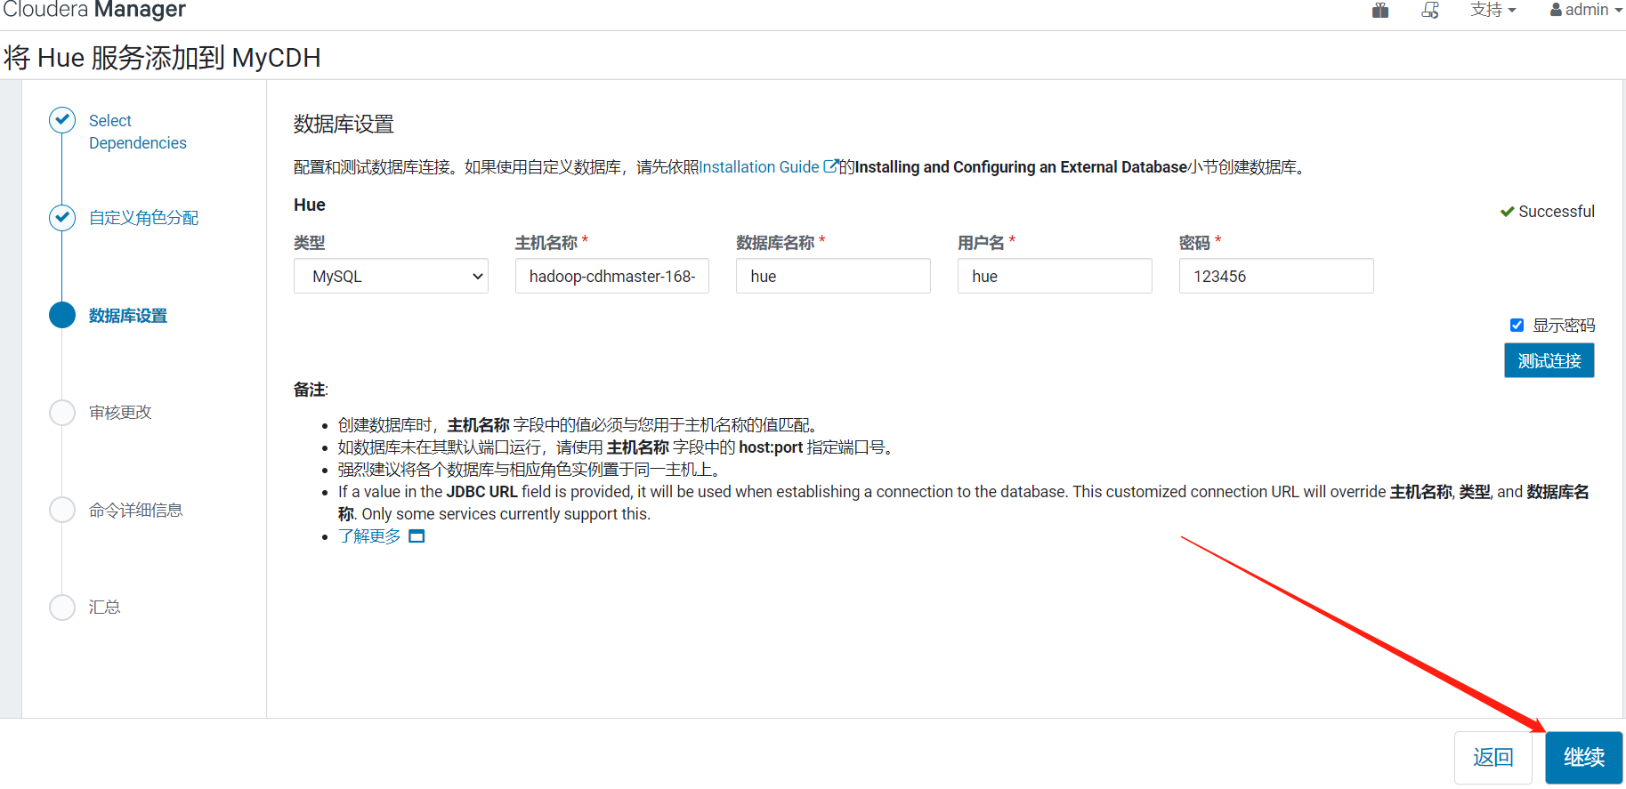Select the 命令详细信息 step label

click(x=135, y=511)
